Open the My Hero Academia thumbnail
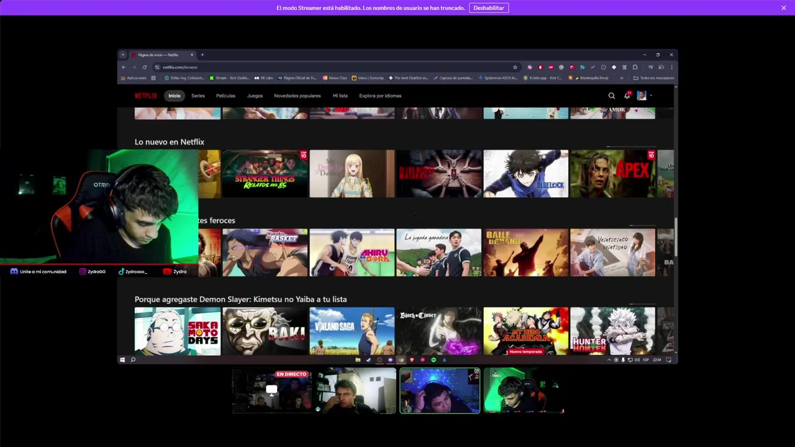The image size is (795, 447). click(525, 331)
